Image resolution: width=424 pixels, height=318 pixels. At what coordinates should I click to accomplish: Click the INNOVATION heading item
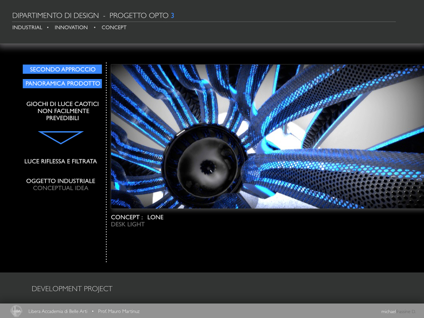tap(71, 27)
